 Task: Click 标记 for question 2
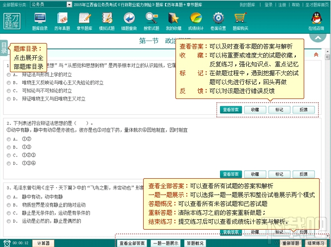(279, 174)
